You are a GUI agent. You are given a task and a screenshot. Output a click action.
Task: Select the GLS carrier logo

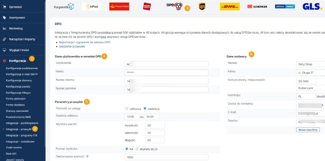(x=312, y=6)
